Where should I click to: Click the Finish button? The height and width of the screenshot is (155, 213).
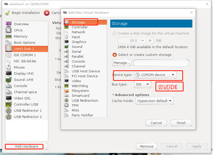(181, 123)
